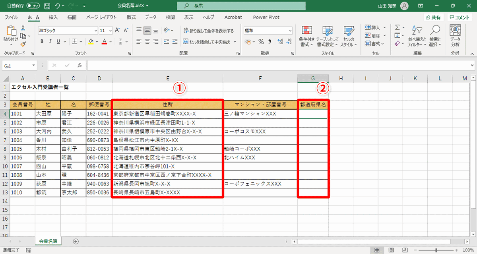
Task: Toggle Underline formatting
Action: (58, 41)
